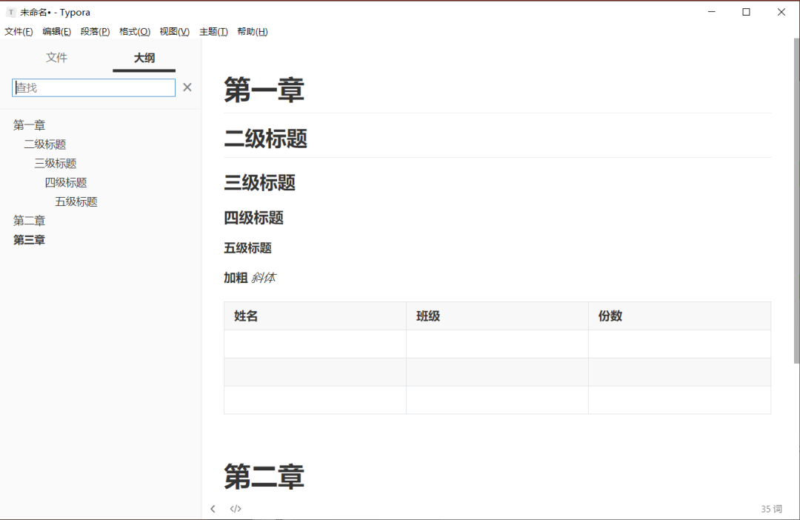
Task: Open the 视图(V) menu
Action: coord(174,31)
